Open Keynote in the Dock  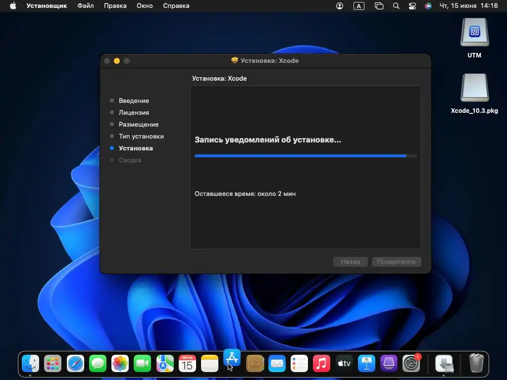click(x=366, y=364)
